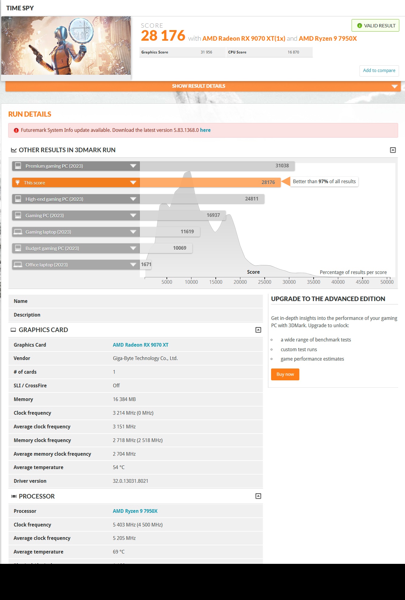Click the white arrow on Show Result Details
Image resolution: width=405 pixels, height=600 pixels.
(x=394, y=86)
